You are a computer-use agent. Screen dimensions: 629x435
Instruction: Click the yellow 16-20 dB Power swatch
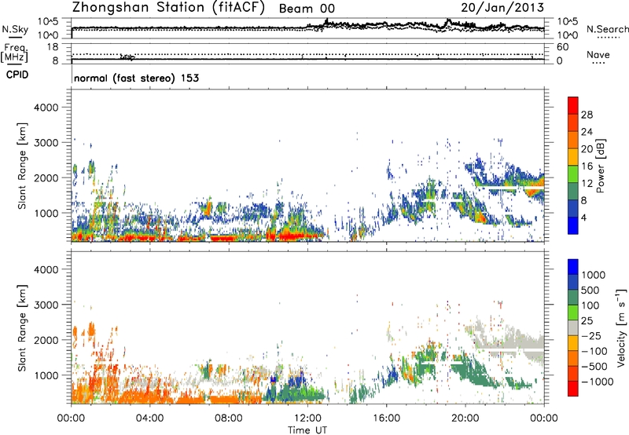pos(573,157)
